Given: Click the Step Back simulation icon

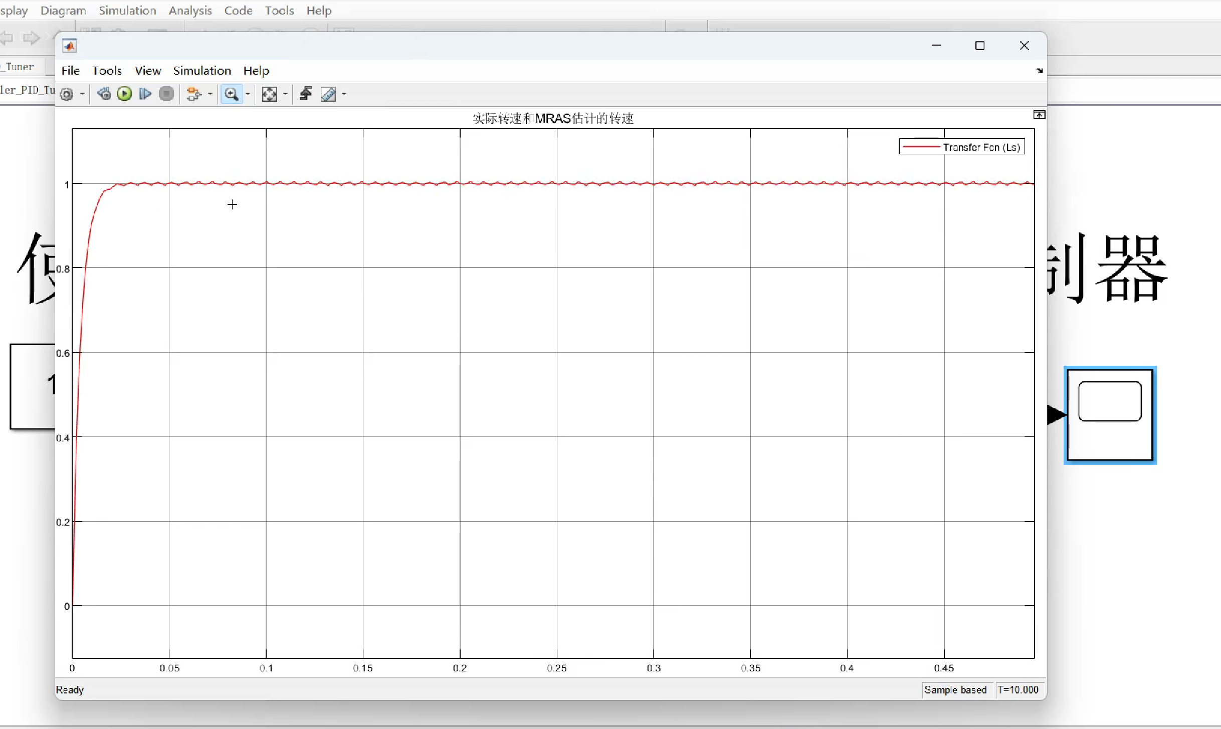Looking at the screenshot, I should point(104,94).
